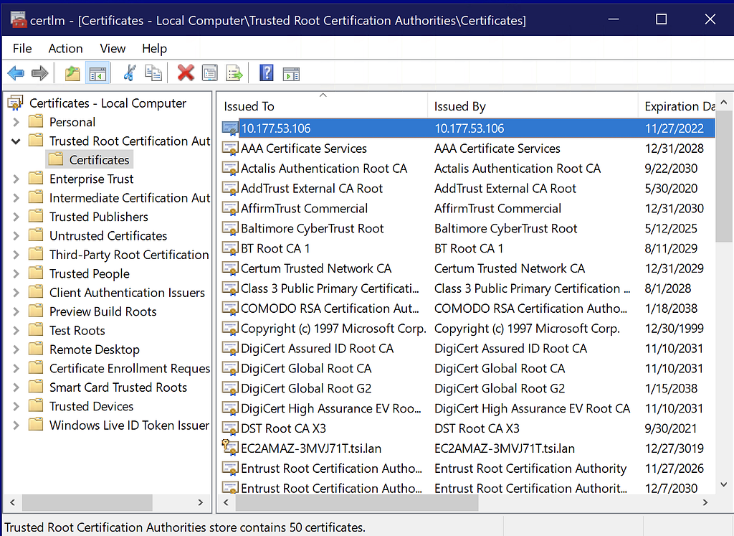The width and height of the screenshot is (734, 536).
Task: Click certlm app icon in title bar
Action: tap(18, 19)
